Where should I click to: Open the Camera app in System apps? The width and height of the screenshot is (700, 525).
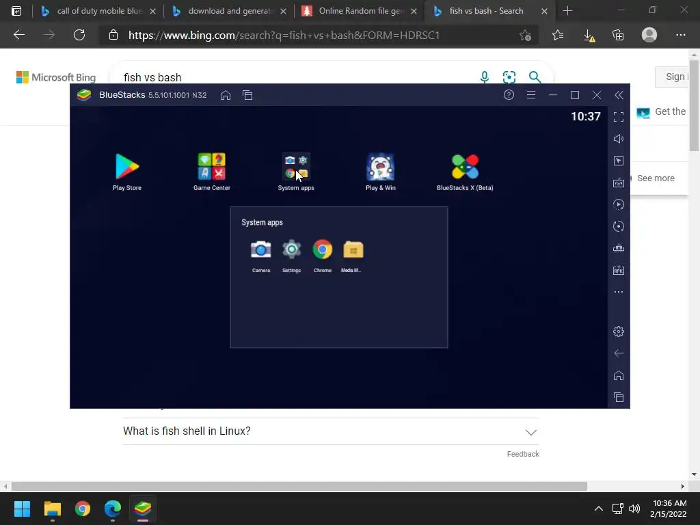tap(261, 249)
